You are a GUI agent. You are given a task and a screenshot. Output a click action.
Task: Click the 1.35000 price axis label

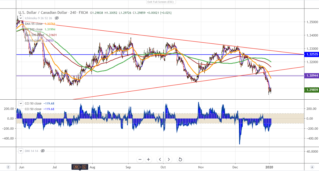tap(312, 22)
